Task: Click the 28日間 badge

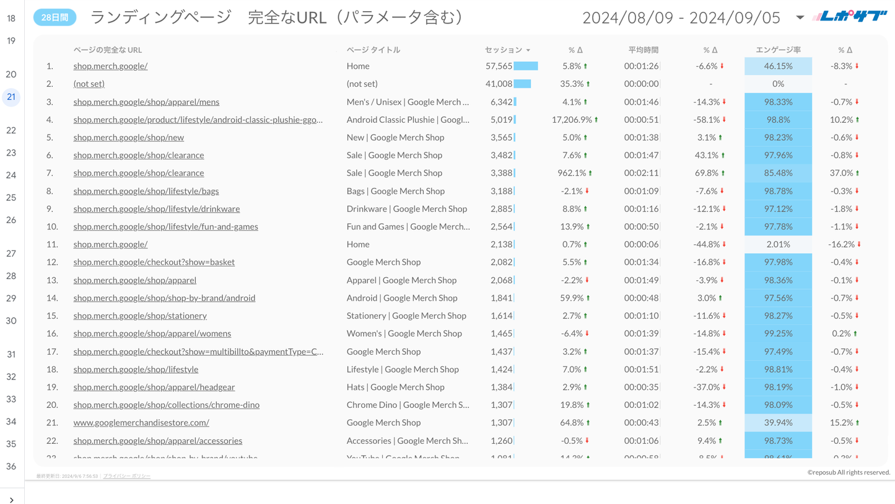Action: (55, 17)
